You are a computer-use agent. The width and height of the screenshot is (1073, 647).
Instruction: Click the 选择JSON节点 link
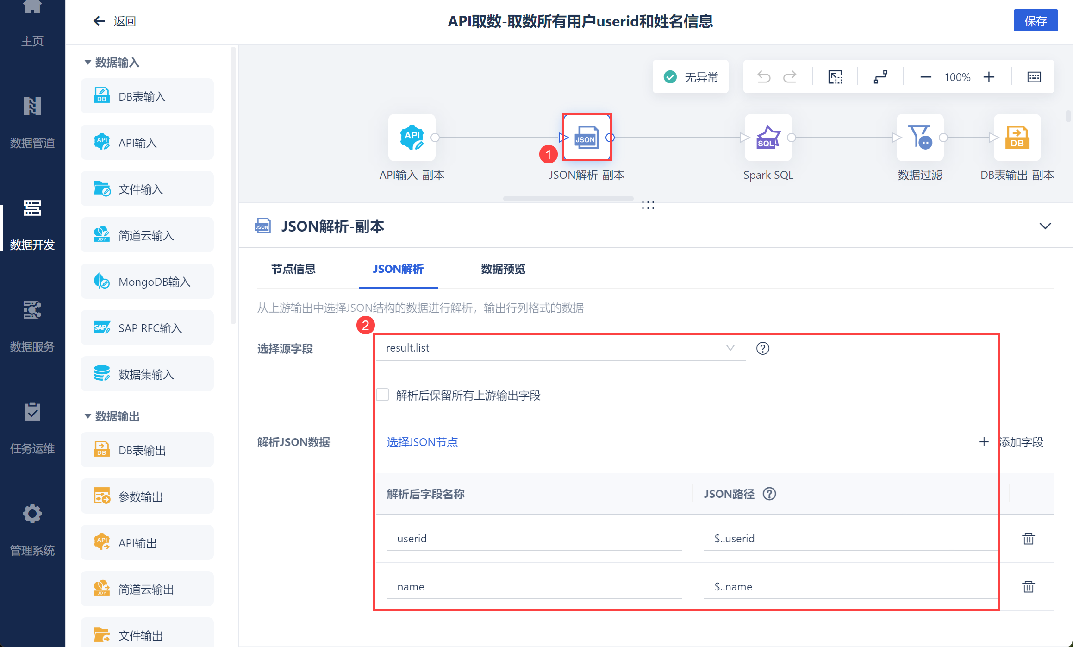click(x=422, y=442)
